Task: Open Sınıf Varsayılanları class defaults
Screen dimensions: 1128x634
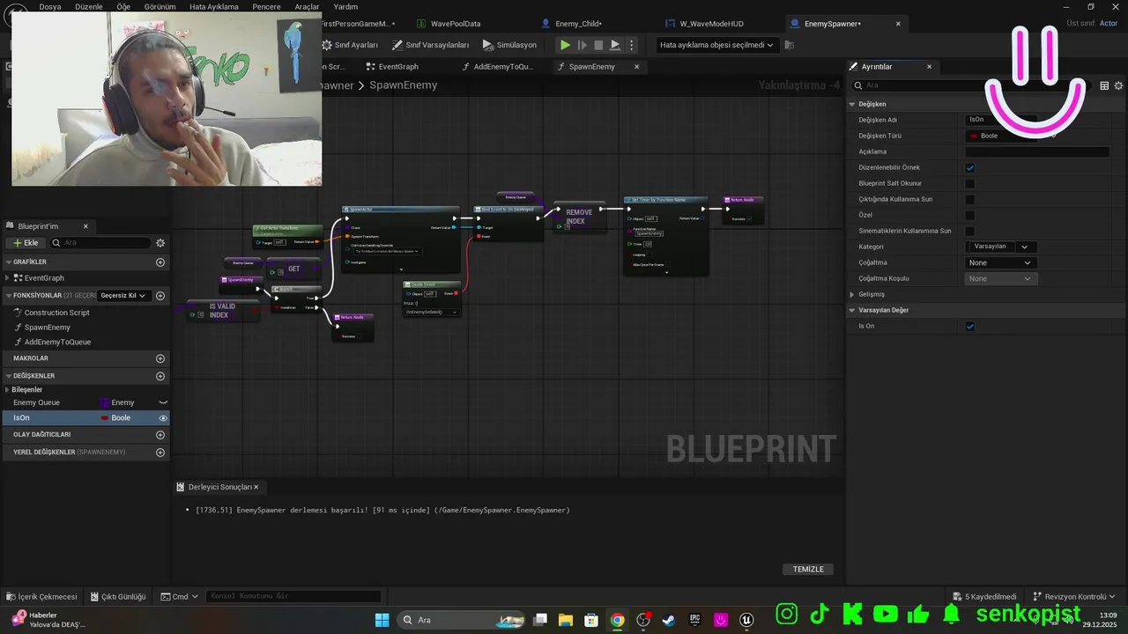Action: coord(431,45)
